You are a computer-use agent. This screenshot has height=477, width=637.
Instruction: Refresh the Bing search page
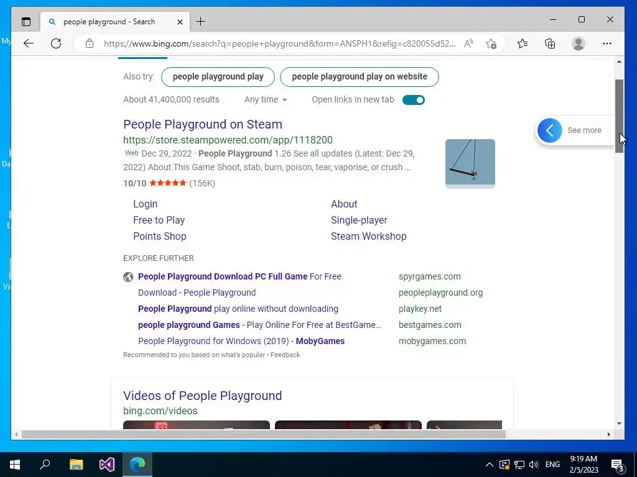[56, 43]
